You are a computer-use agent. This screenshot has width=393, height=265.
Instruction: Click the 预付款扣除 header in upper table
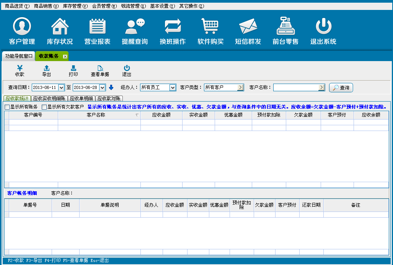click(x=269, y=115)
